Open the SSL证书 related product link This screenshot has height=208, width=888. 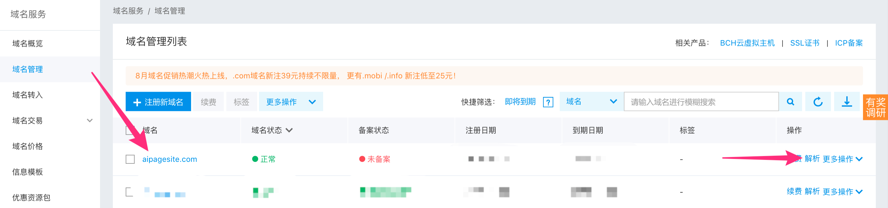tap(804, 43)
